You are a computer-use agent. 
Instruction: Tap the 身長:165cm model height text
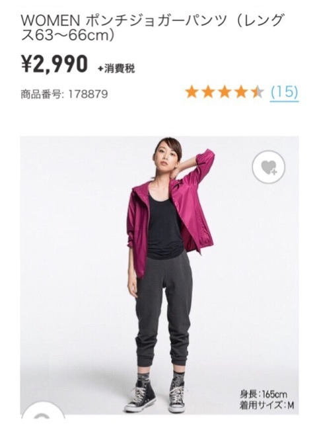[264, 394]
